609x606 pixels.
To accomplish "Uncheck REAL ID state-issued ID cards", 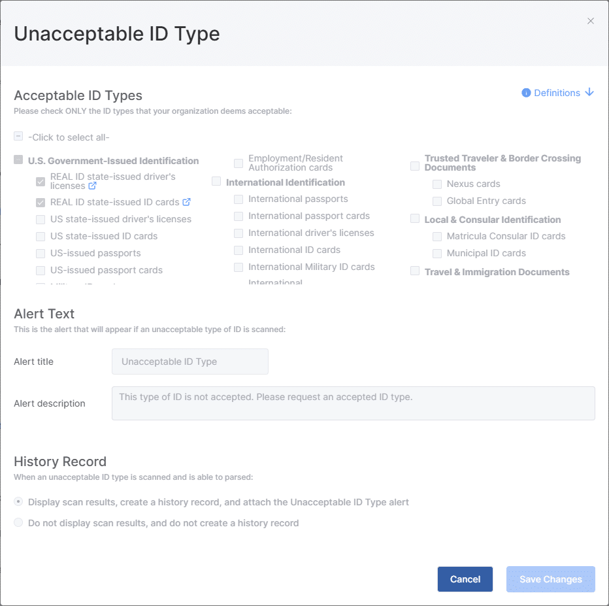I will coord(41,203).
